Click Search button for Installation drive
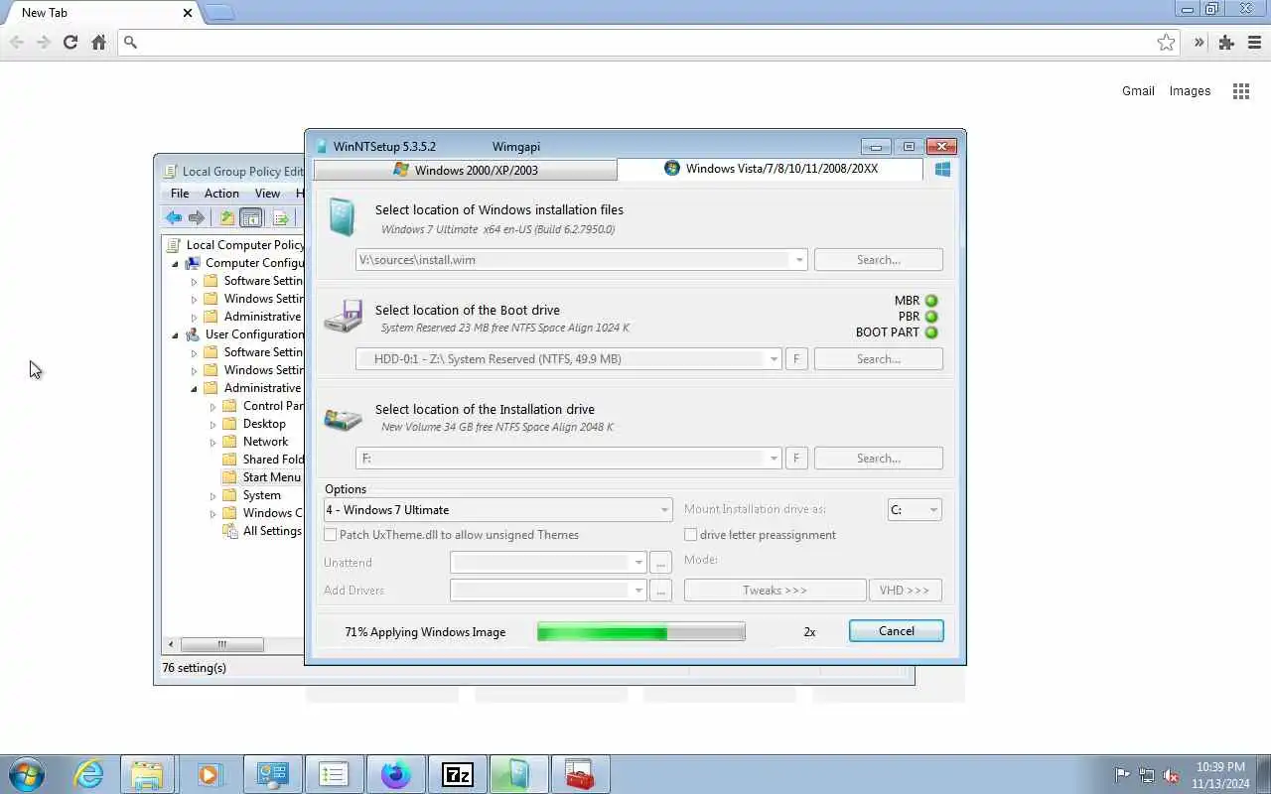Screen dimensions: 1271x794 [x=879, y=459]
